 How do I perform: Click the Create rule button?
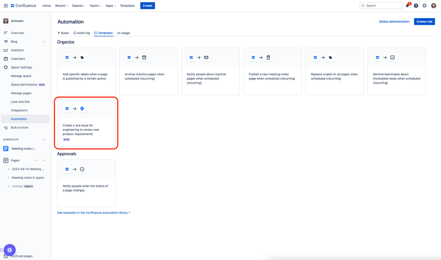(x=424, y=21)
